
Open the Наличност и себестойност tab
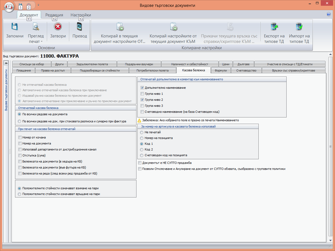pos(190,64)
